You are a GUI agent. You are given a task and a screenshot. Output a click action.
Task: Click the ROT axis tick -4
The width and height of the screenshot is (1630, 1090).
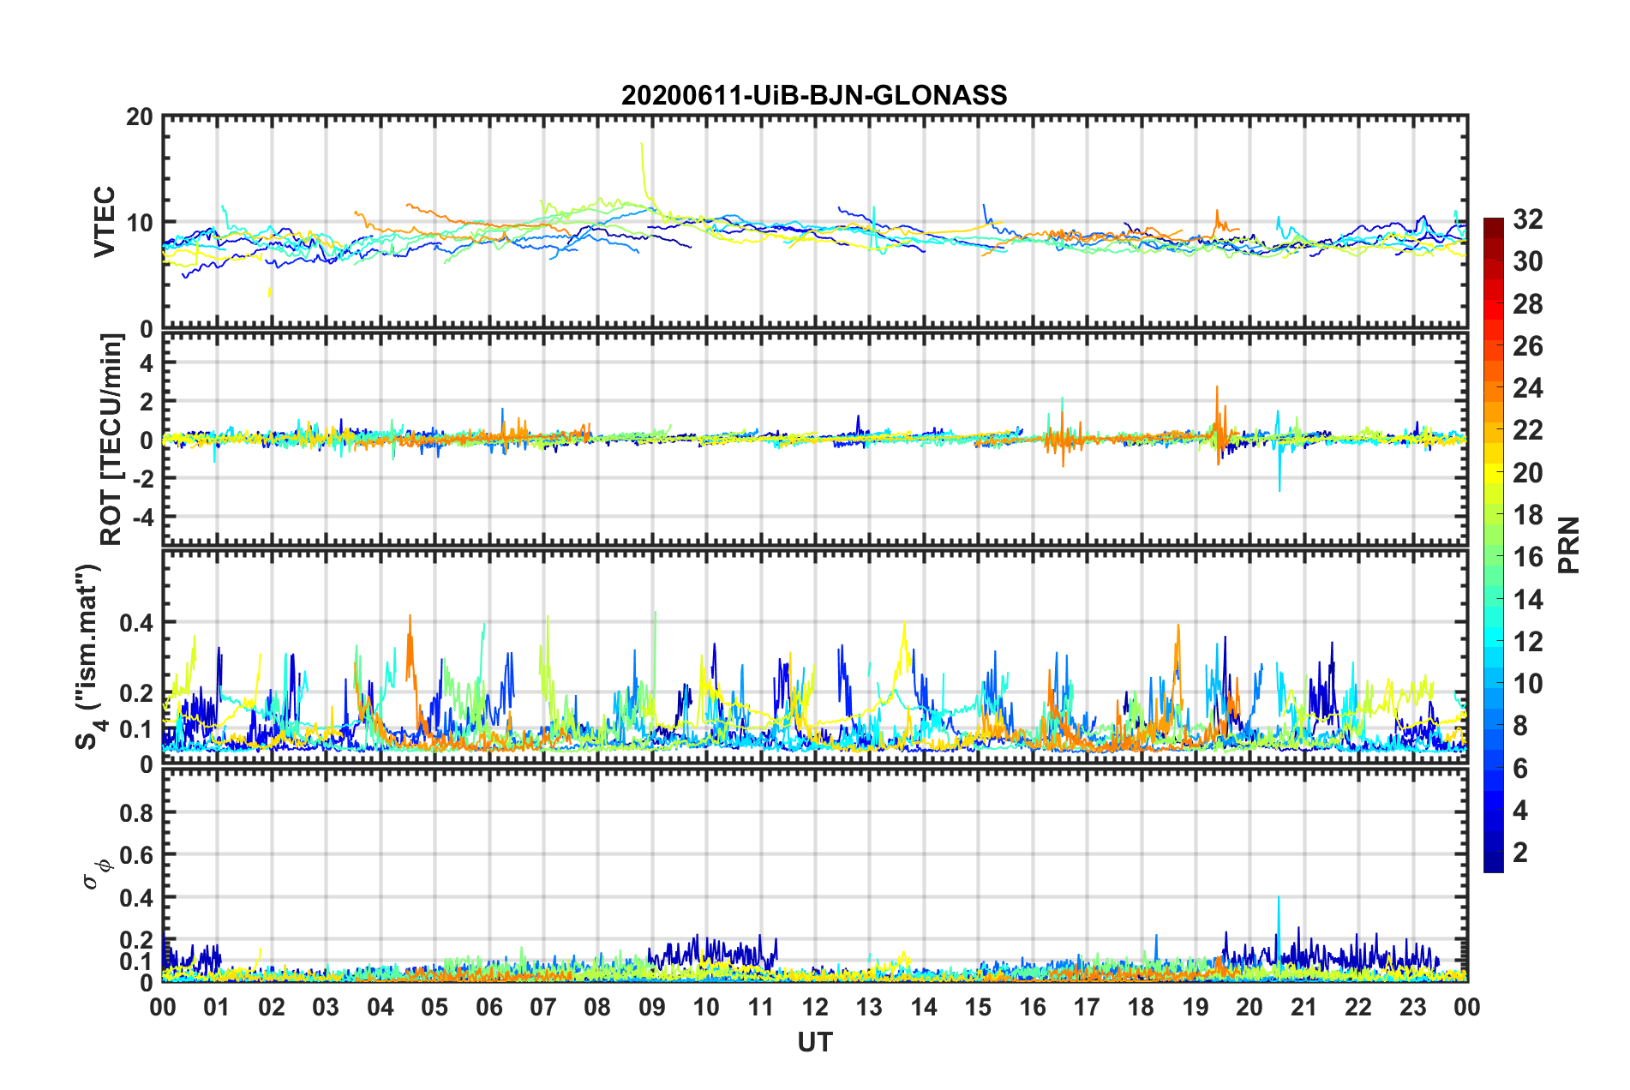(x=141, y=518)
